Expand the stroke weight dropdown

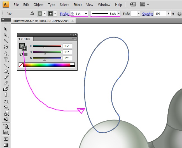[86, 14]
